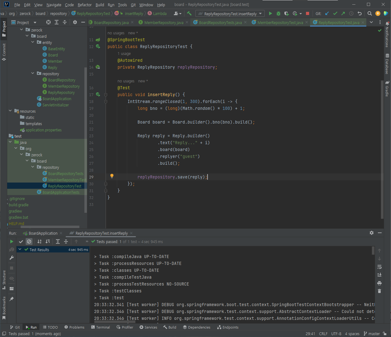Rerun tests in the Run panel
The width and height of the screenshot is (391, 337).
tap(12, 242)
